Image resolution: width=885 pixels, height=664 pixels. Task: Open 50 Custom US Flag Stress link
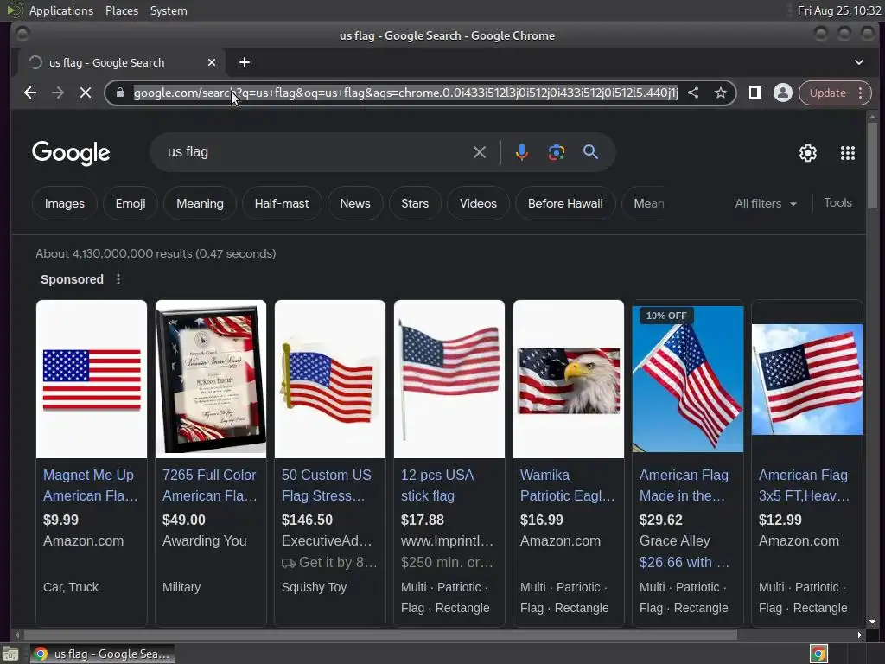[x=328, y=485]
